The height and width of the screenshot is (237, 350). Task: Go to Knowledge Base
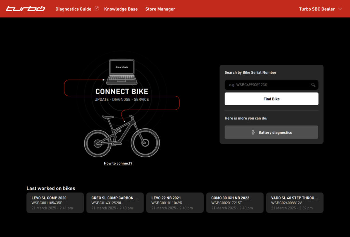[x=121, y=9]
